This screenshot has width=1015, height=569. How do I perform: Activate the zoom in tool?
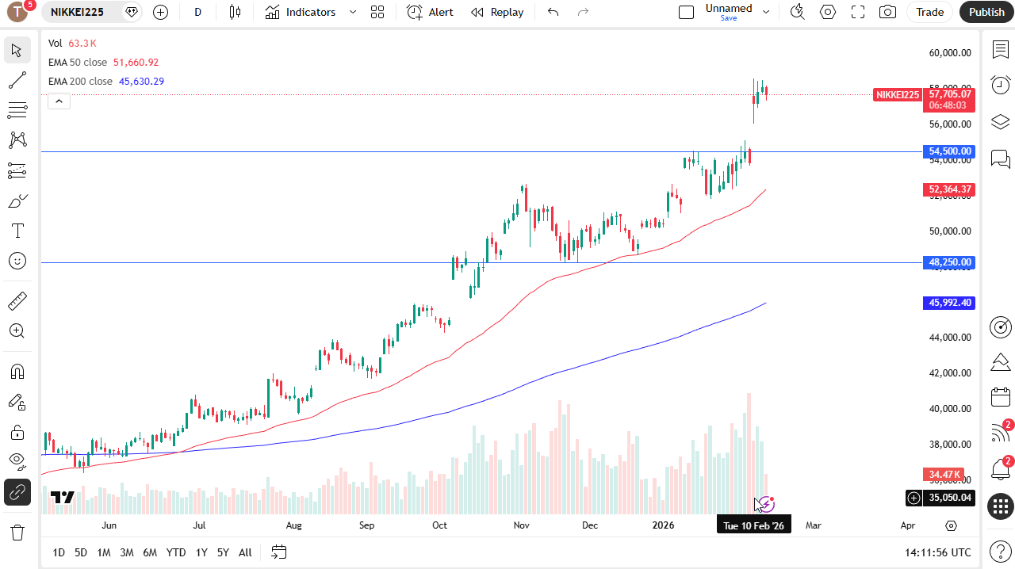point(17,331)
